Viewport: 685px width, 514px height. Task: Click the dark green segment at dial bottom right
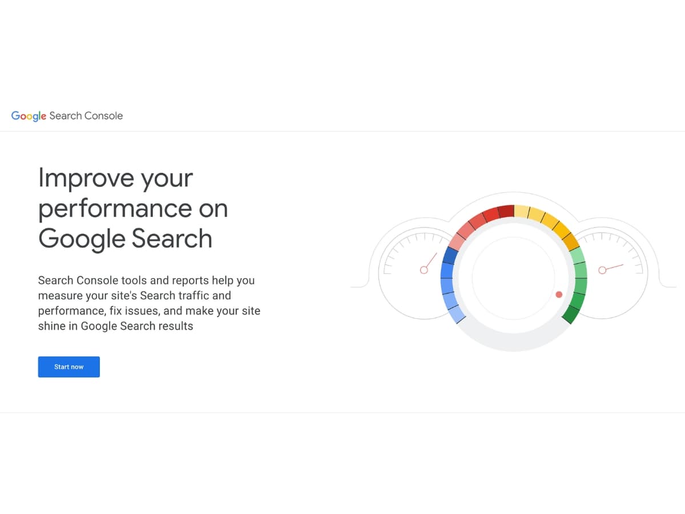[x=571, y=314]
